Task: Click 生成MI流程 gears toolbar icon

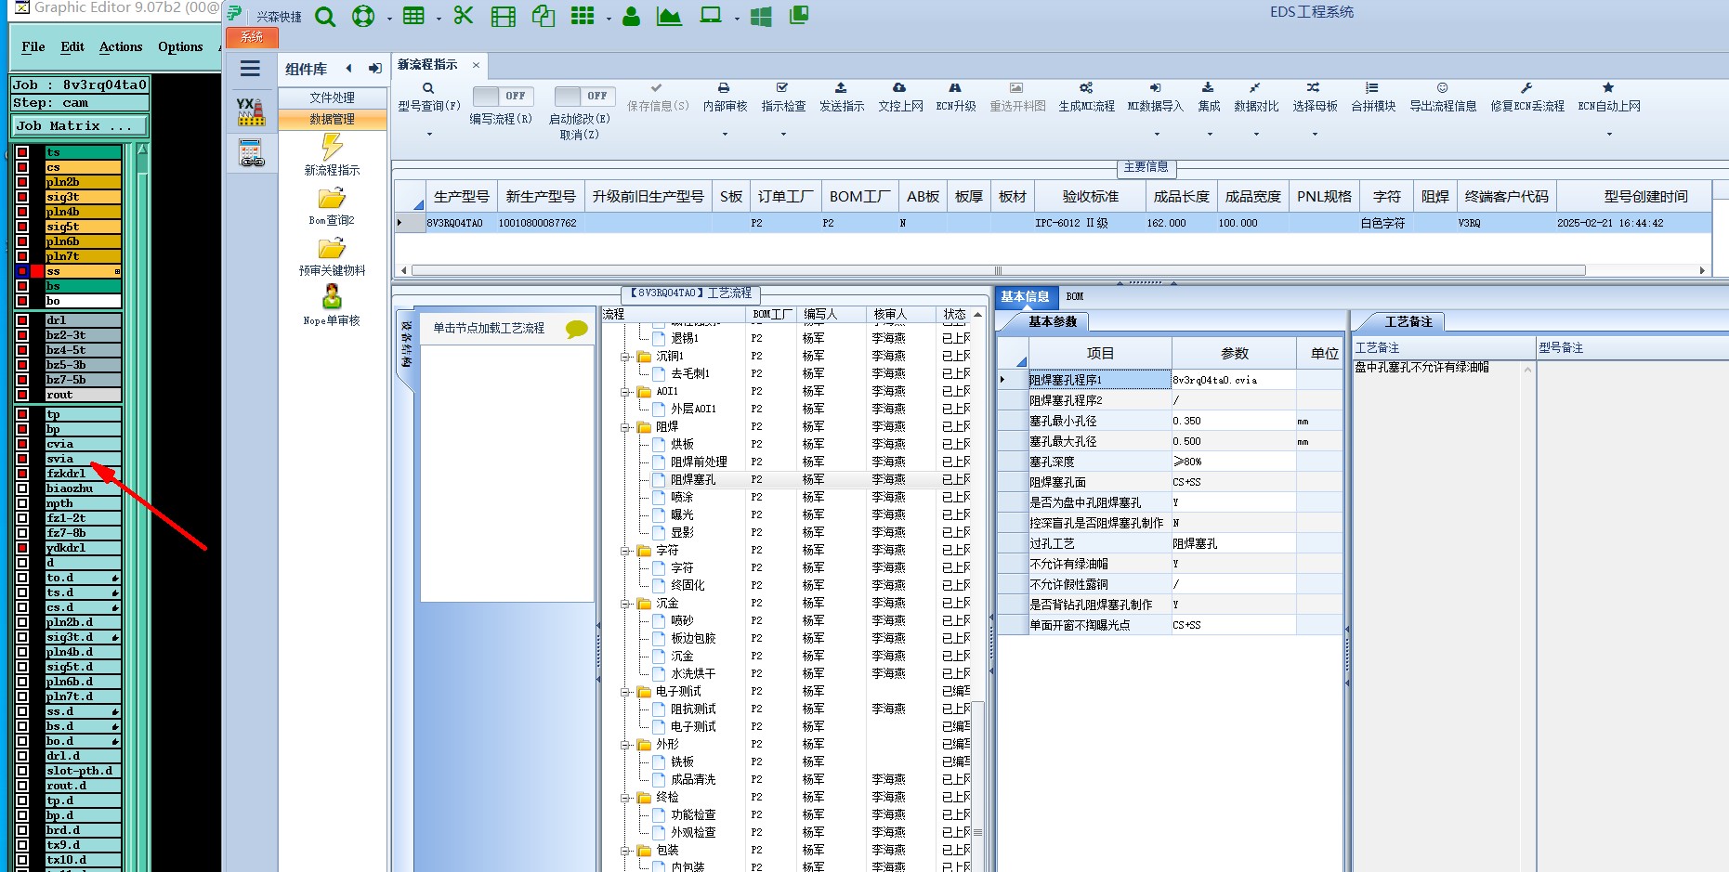Action: (x=1086, y=87)
